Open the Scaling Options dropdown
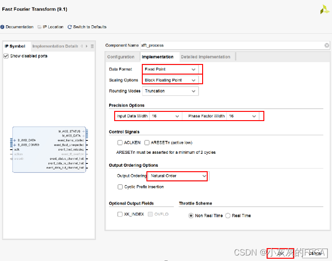 (x=170, y=80)
